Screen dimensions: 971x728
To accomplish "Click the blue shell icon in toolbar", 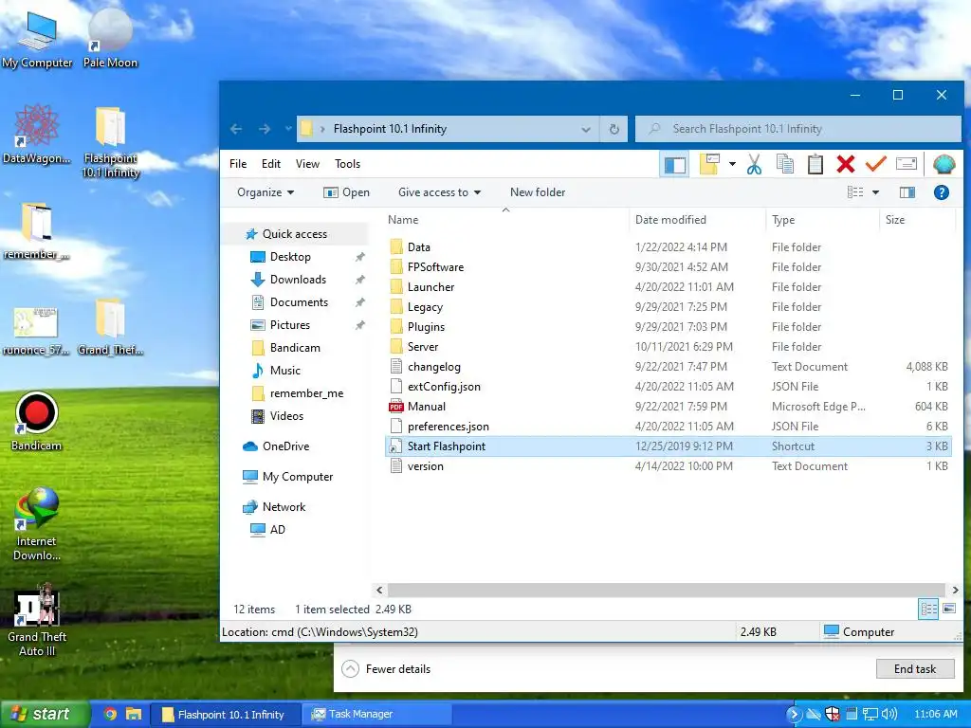I will tap(944, 164).
